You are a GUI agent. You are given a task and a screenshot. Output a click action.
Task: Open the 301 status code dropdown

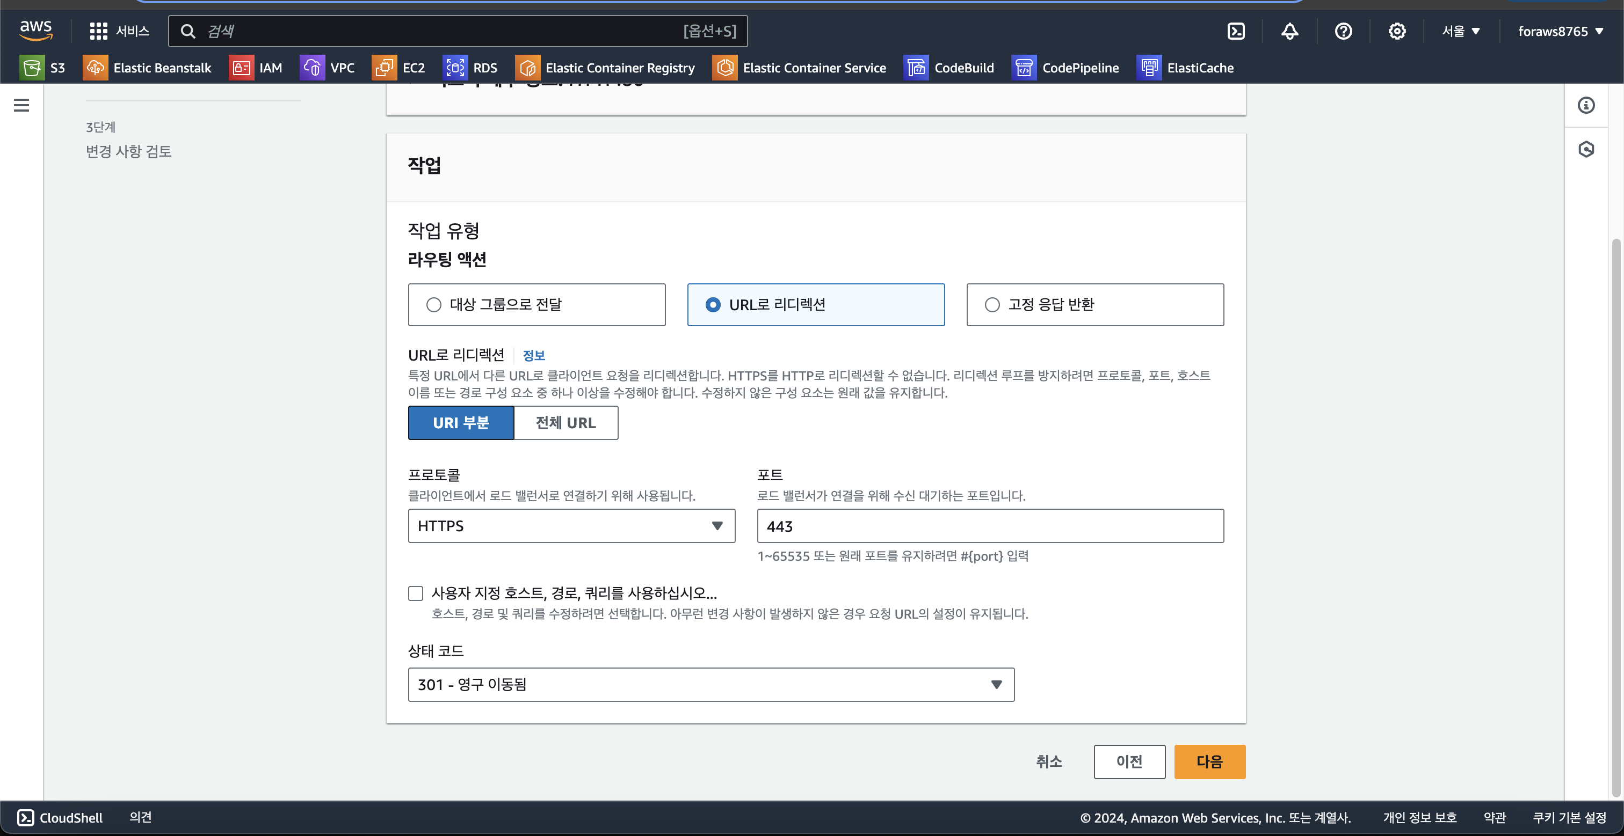(711, 685)
